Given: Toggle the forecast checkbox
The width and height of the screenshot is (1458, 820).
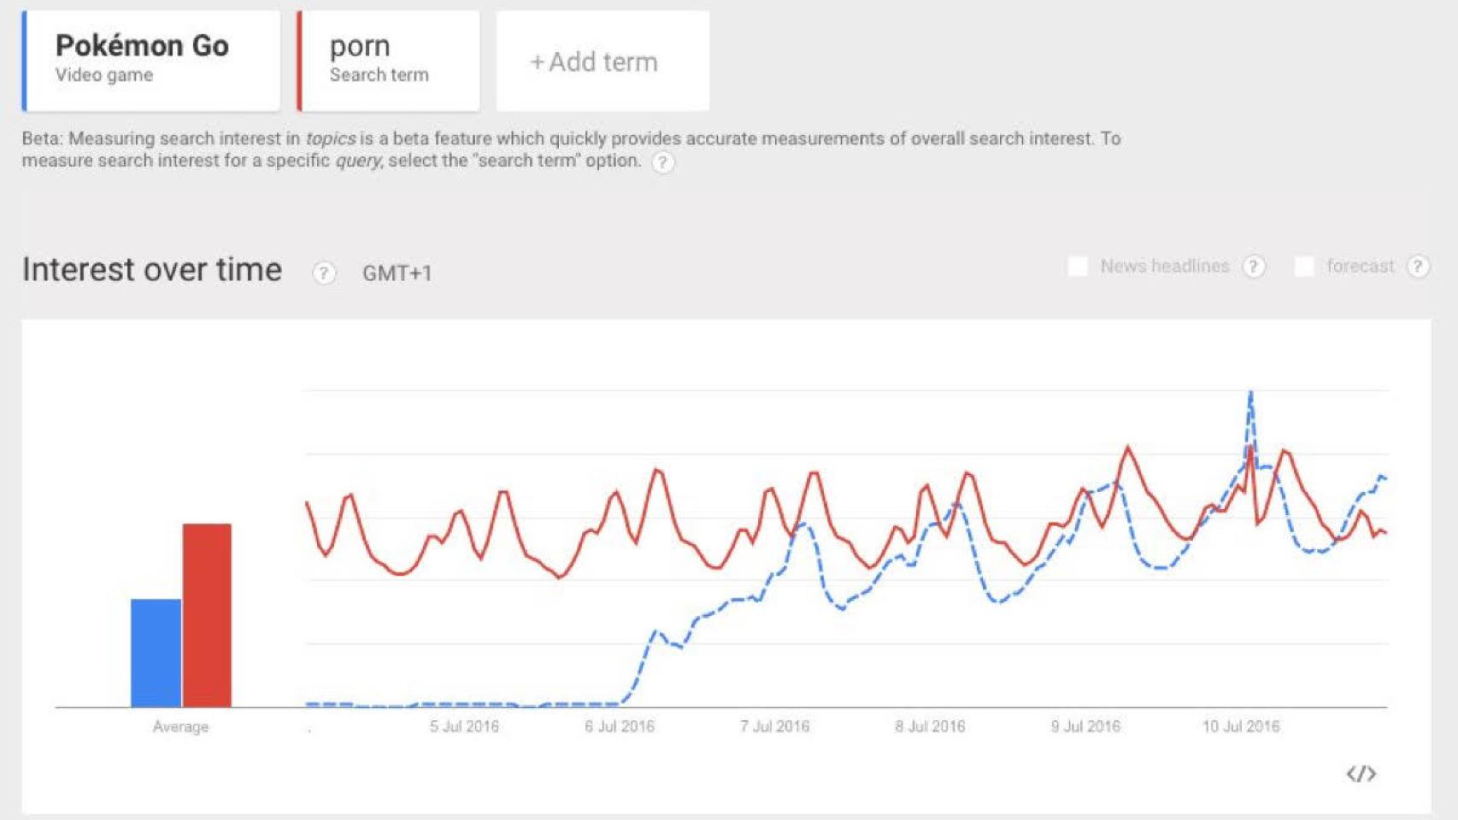Looking at the screenshot, I should tap(1303, 266).
